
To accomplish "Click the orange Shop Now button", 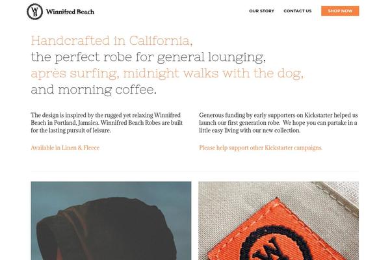I will [x=340, y=11].
